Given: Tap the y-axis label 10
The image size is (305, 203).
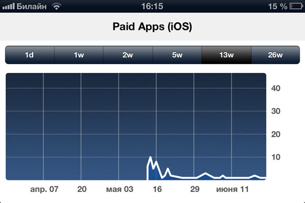Looking at the screenshot, I should (276, 157).
